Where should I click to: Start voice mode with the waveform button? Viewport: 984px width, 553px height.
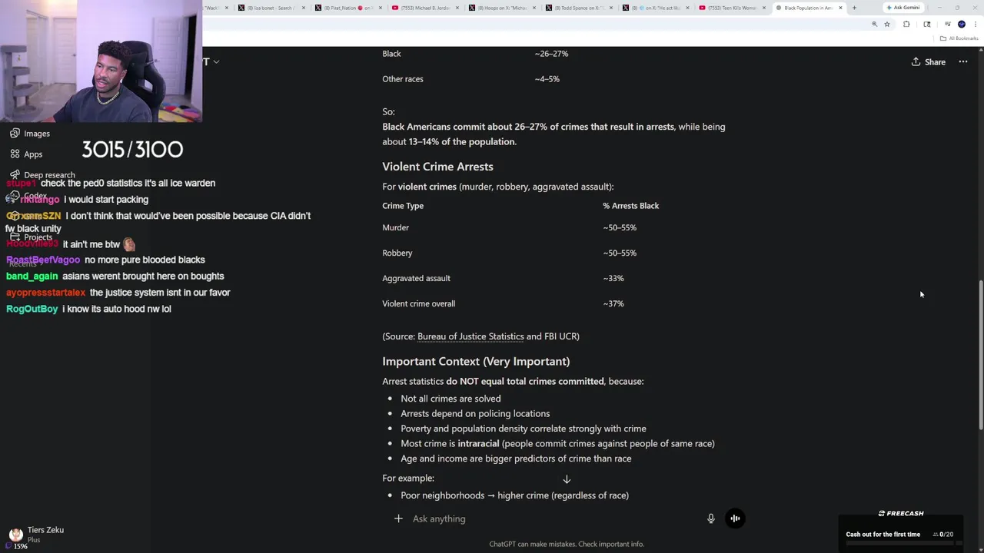pos(735,518)
